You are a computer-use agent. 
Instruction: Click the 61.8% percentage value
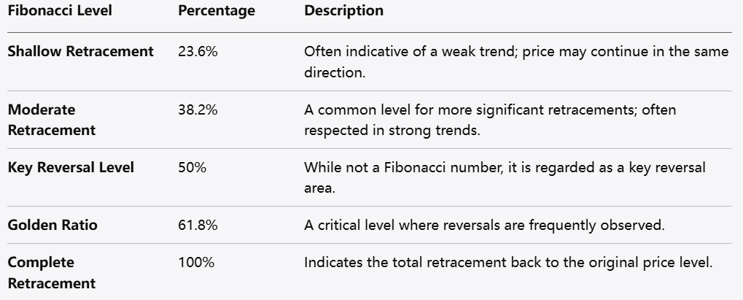click(198, 225)
